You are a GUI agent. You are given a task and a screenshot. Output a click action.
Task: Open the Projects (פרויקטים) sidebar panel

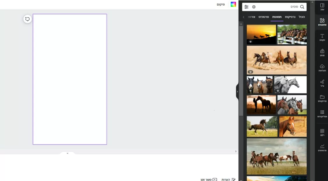click(322, 98)
